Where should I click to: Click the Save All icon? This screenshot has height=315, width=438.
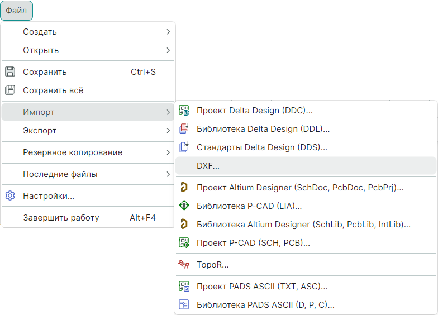pos(9,90)
